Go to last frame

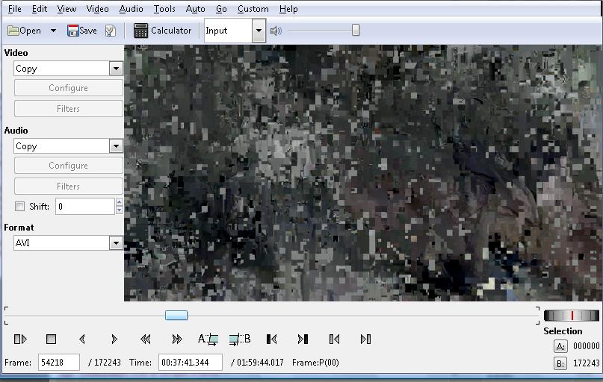(365, 339)
